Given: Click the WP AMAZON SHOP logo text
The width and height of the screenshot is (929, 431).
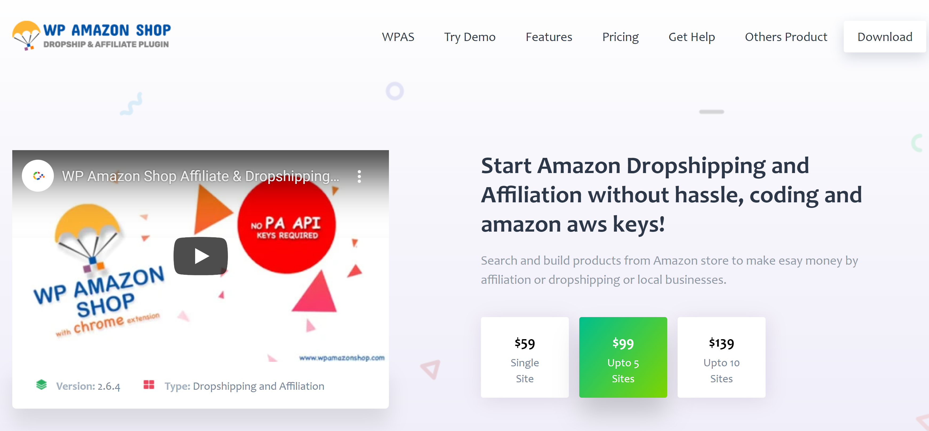Looking at the screenshot, I should (x=107, y=30).
